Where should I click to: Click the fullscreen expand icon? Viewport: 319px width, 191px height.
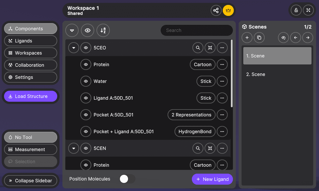[308, 10]
